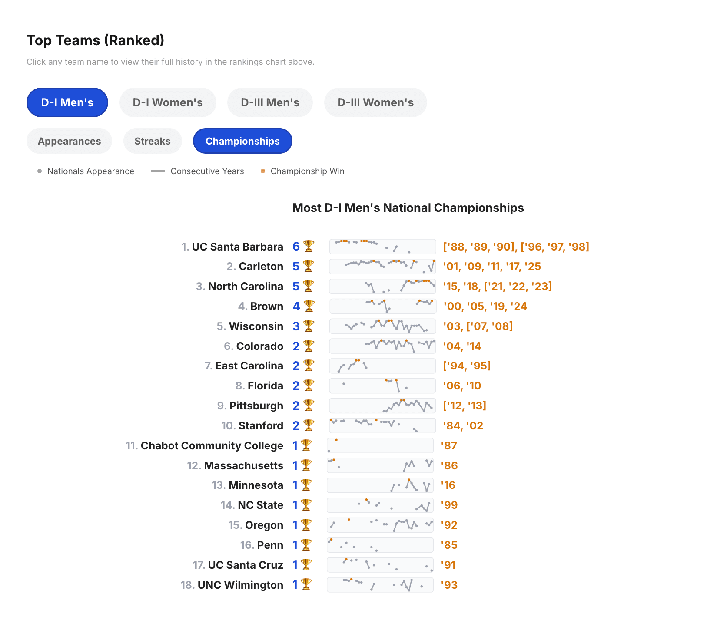Image resolution: width=717 pixels, height=633 pixels.
Task: Toggle the Streaks ranking mode
Action: [x=153, y=141]
